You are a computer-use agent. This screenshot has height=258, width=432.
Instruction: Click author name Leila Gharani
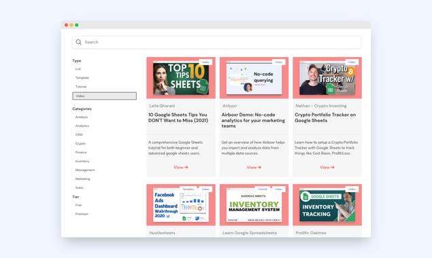pos(162,106)
